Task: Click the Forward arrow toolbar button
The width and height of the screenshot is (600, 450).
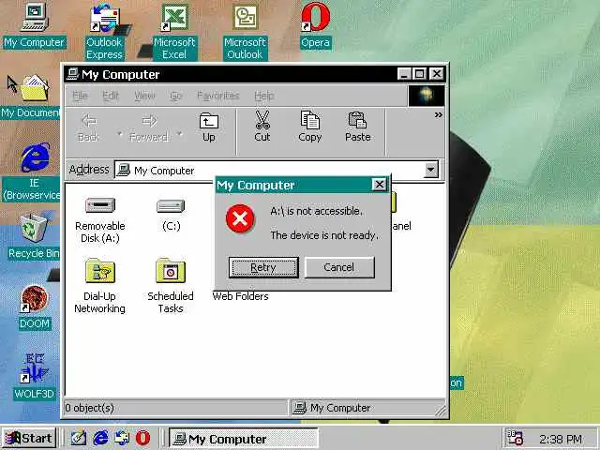Action: (x=149, y=127)
